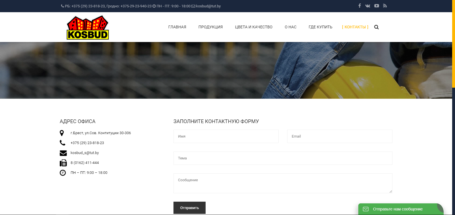The width and height of the screenshot is (455, 215).
Task: Click the envelope icon in top bar
Action: click(193, 6)
